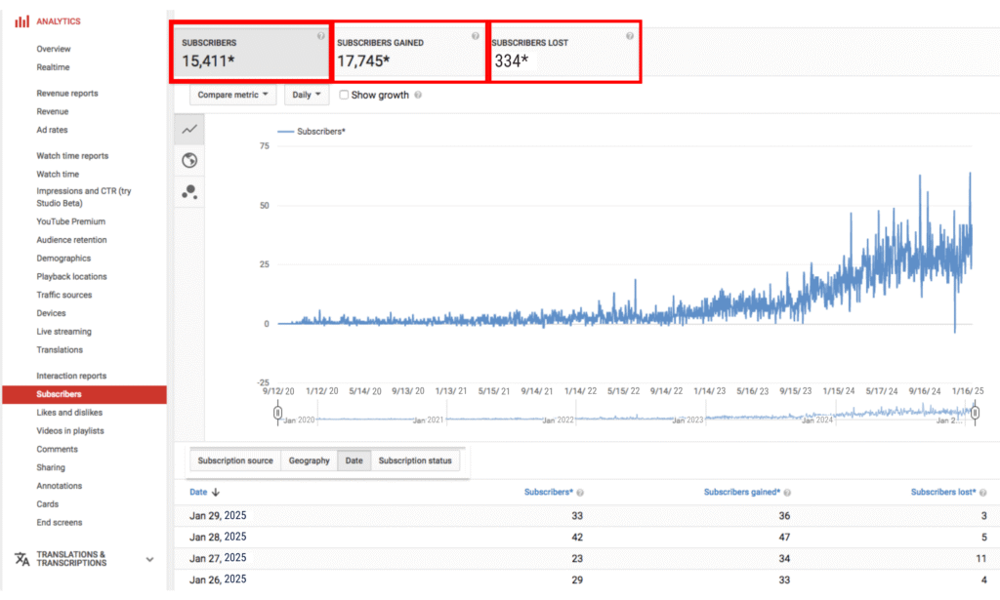
Task: Click help icon beside Show growth
Action: point(418,96)
